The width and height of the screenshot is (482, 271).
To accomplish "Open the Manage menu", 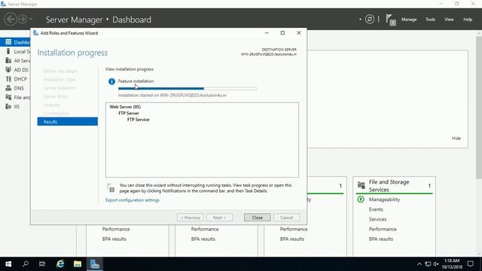I will (409, 20).
